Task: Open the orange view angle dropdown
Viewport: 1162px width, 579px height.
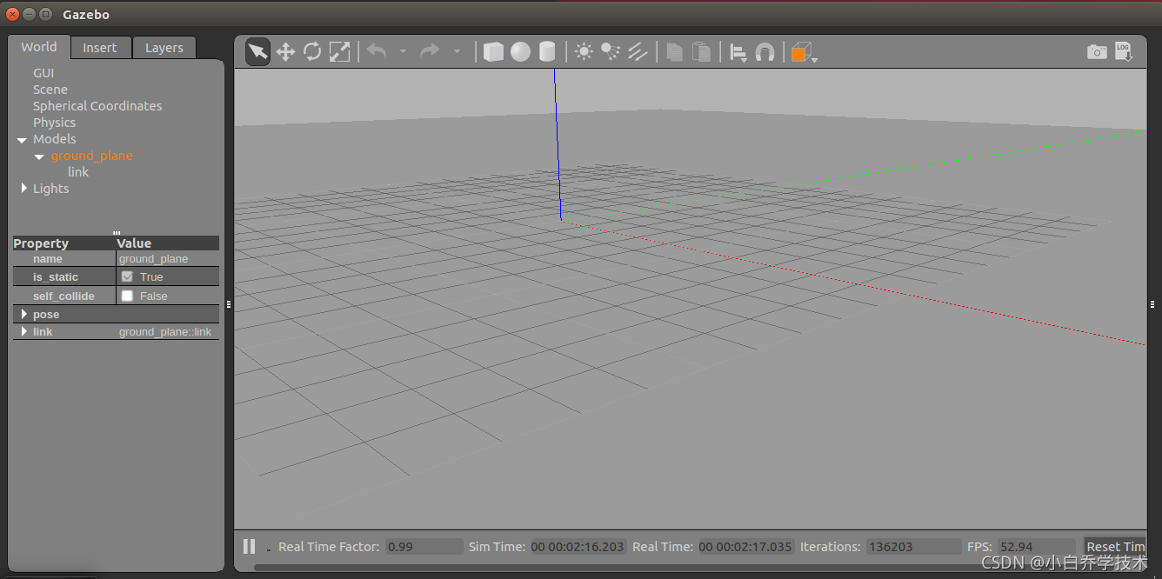Action: (x=804, y=53)
